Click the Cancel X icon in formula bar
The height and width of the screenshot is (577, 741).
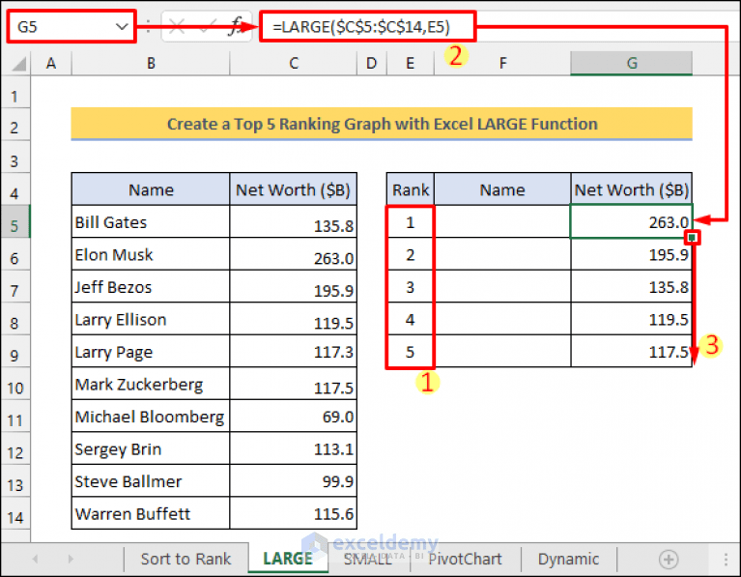pyautogui.click(x=177, y=26)
